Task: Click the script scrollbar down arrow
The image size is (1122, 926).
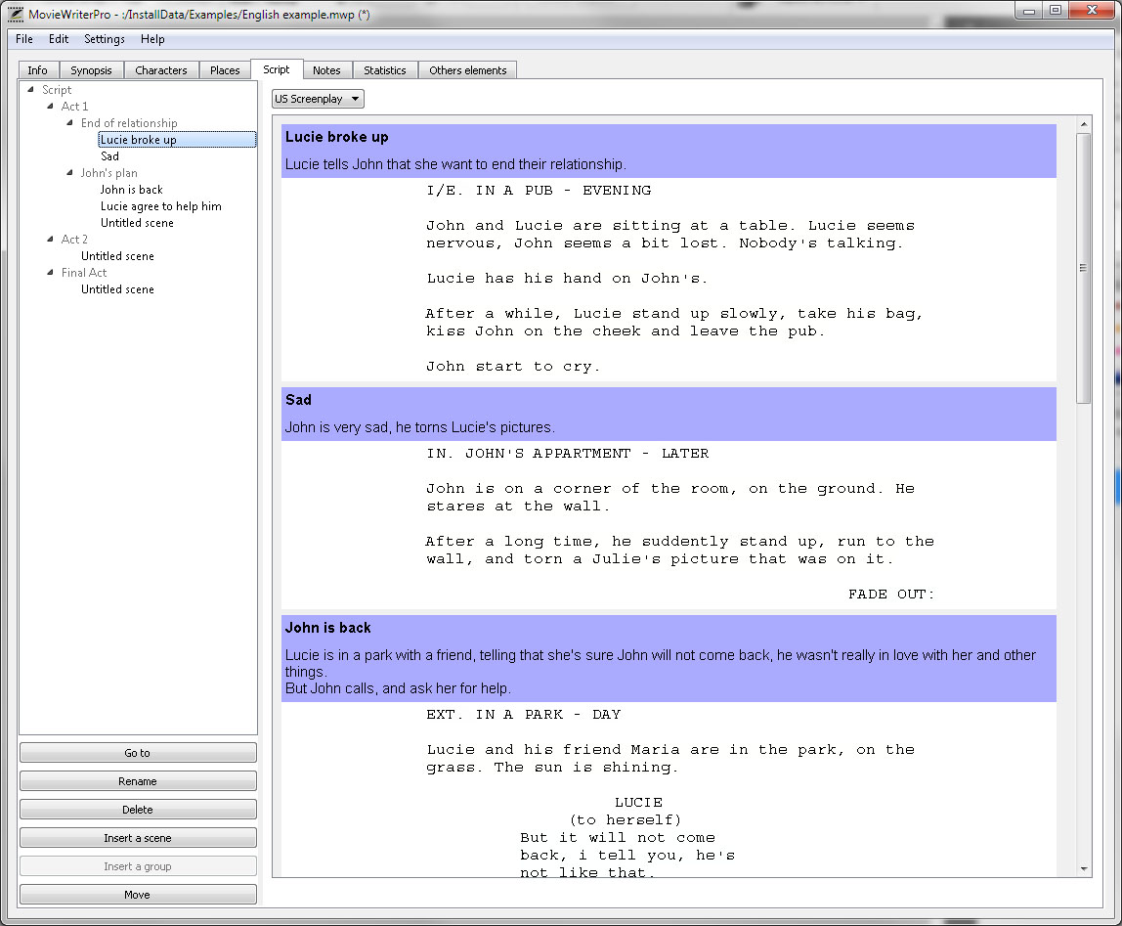Action: pos(1084,868)
